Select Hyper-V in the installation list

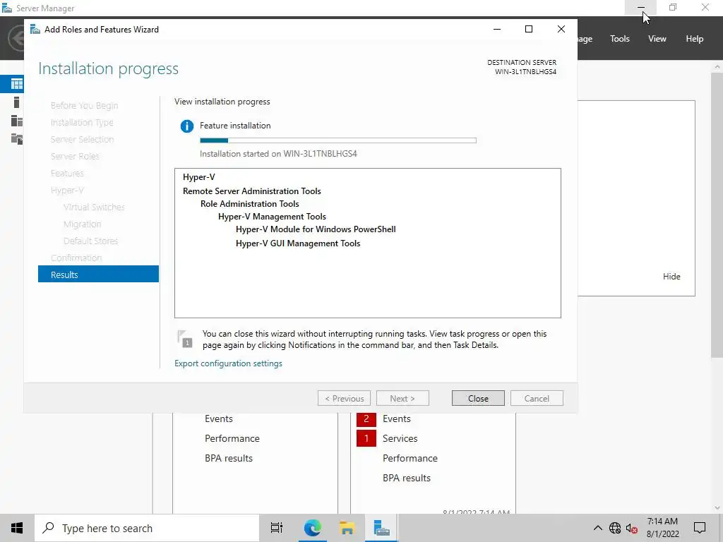[198, 177]
